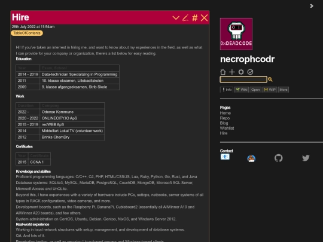Image resolution: width=323 pixels, height=242 pixels.
Task: Switch to the More tab
Action: (284, 90)
